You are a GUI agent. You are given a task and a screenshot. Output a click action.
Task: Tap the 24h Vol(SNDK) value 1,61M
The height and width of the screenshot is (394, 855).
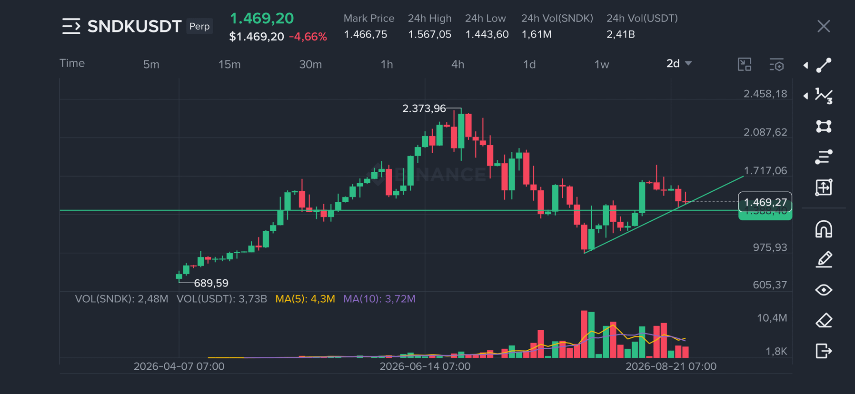coord(537,34)
